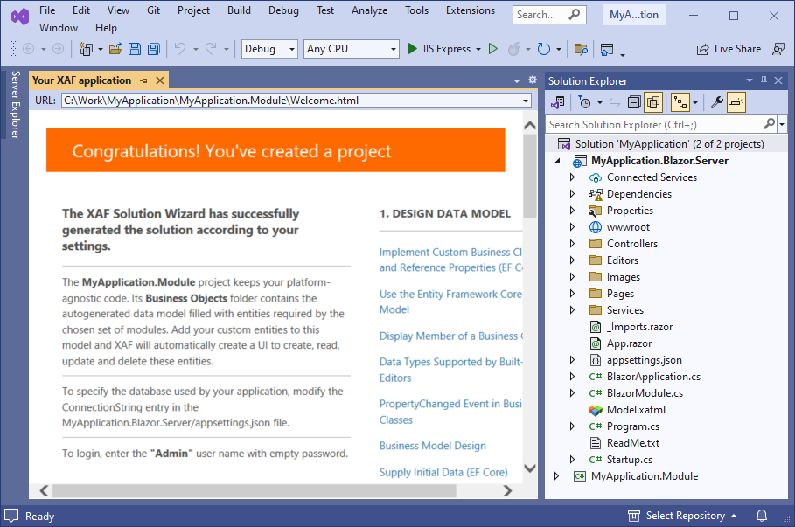Viewport: 795px width, 527px height.
Task: Expand the Connected Services node
Action: (572, 177)
